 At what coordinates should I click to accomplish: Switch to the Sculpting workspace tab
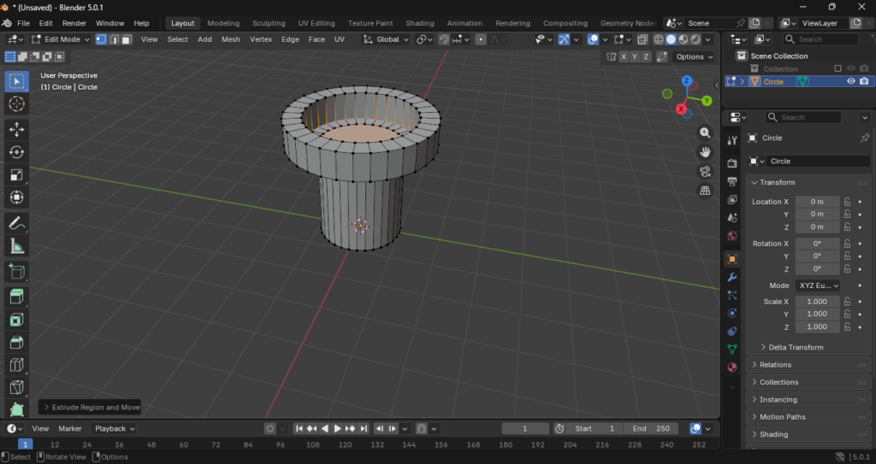pos(269,23)
